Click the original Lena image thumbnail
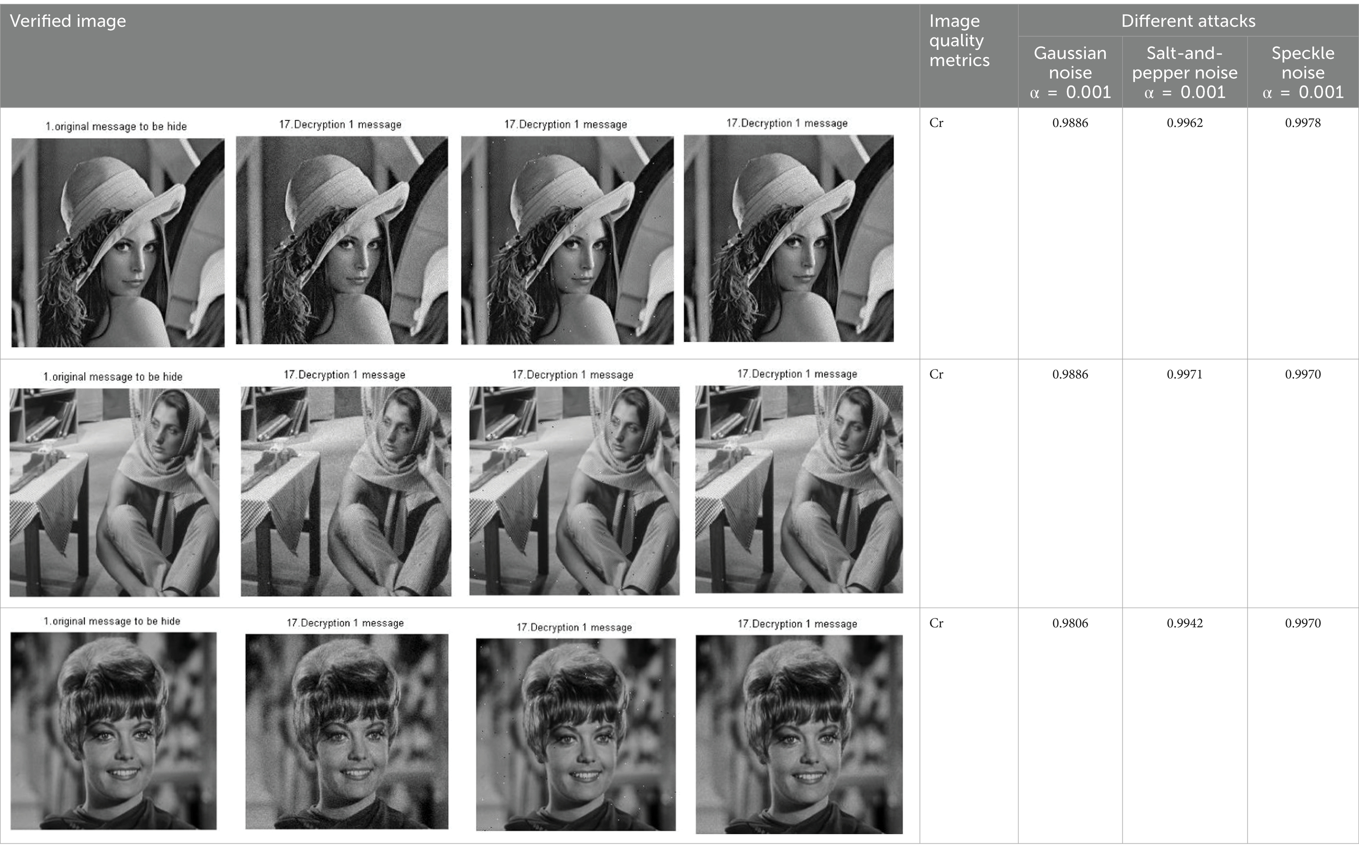Screen dimensions: 1359x852 (x=118, y=243)
